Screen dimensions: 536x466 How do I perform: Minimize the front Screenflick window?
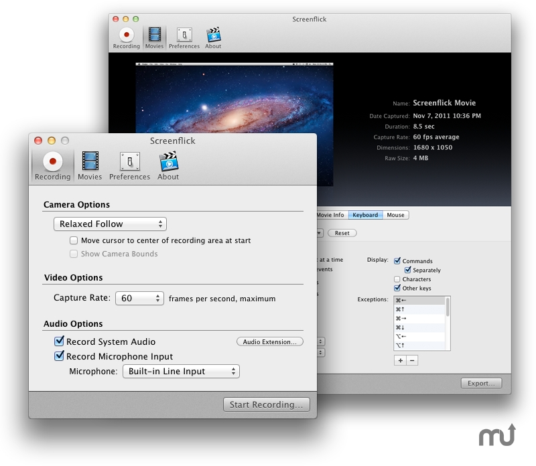[52, 141]
